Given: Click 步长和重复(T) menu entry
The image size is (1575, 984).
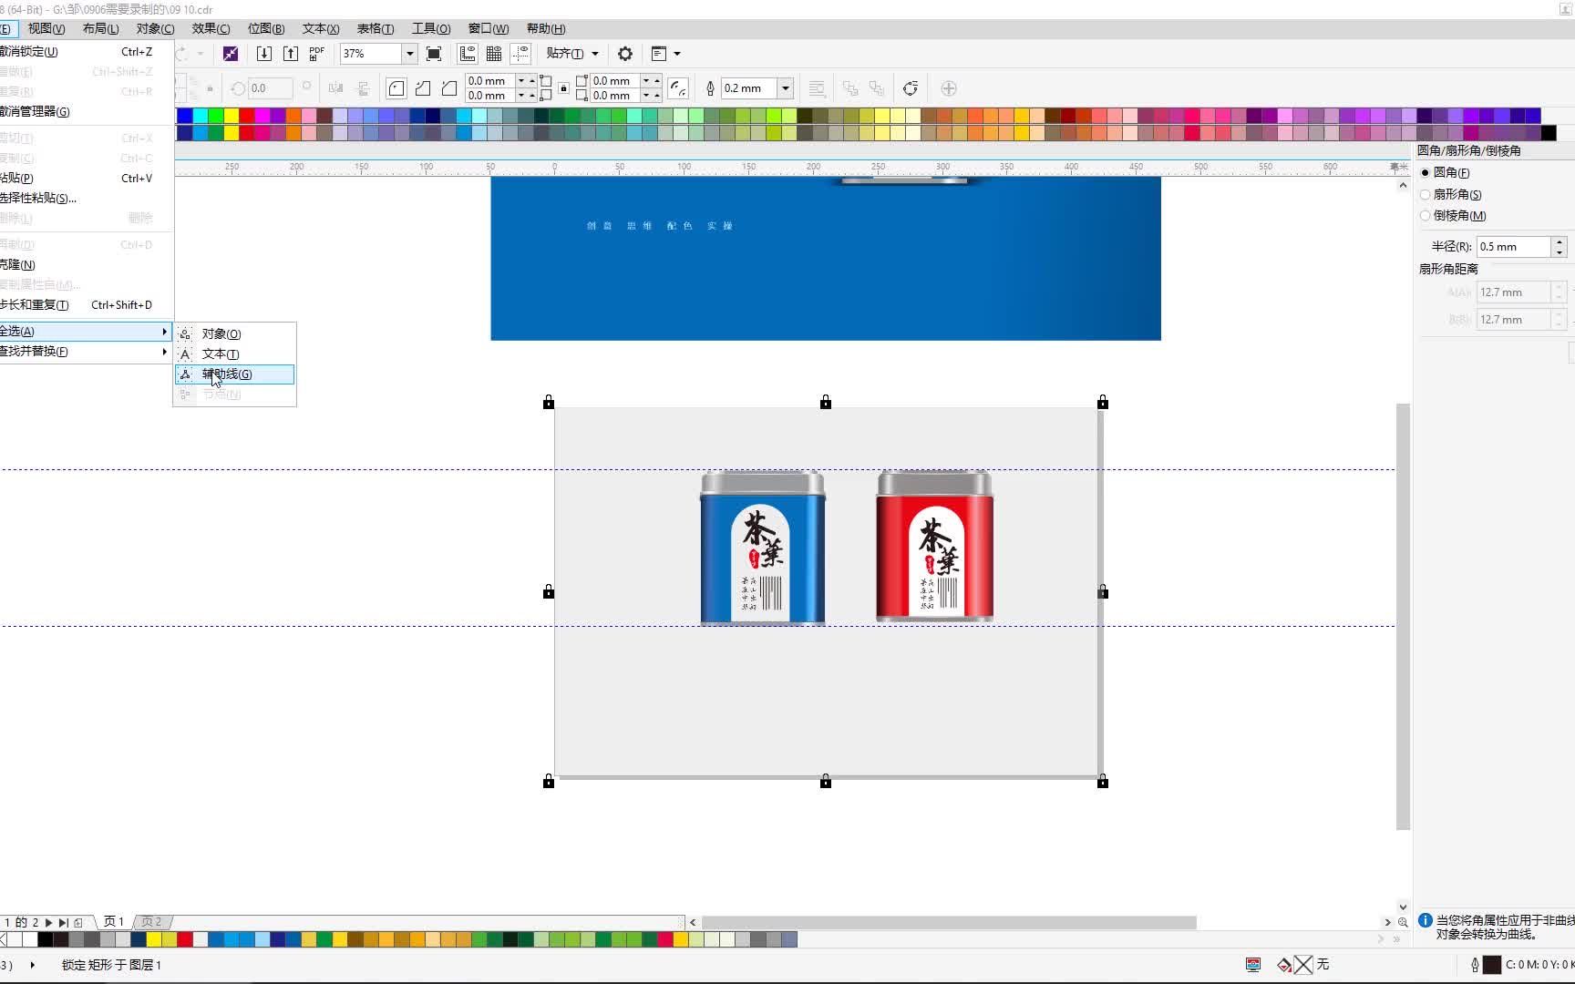Looking at the screenshot, I should point(85,304).
